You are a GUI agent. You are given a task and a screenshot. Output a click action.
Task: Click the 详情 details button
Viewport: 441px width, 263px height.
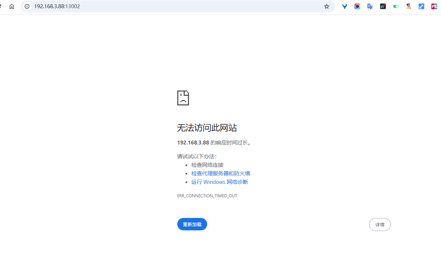[380, 225]
